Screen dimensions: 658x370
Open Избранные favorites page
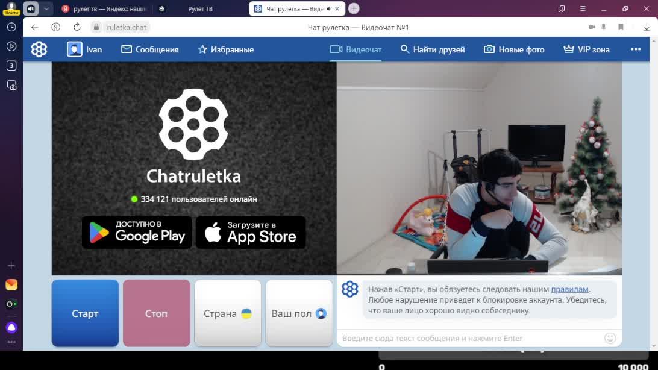226,49
